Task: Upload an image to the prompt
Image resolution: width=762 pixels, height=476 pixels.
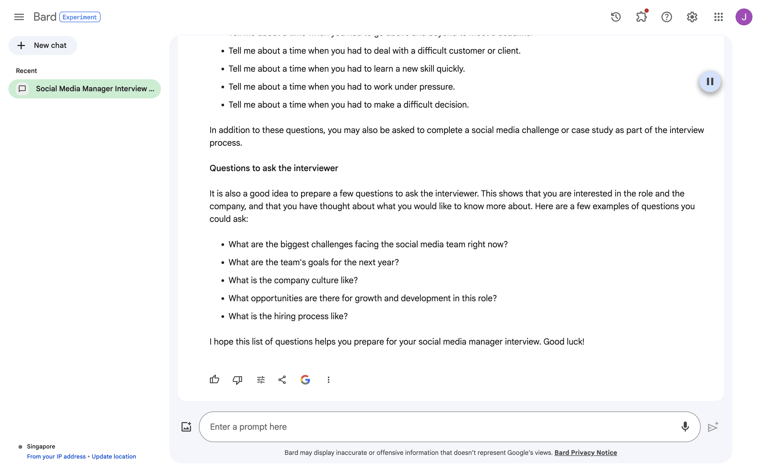Action: (187, 427)
